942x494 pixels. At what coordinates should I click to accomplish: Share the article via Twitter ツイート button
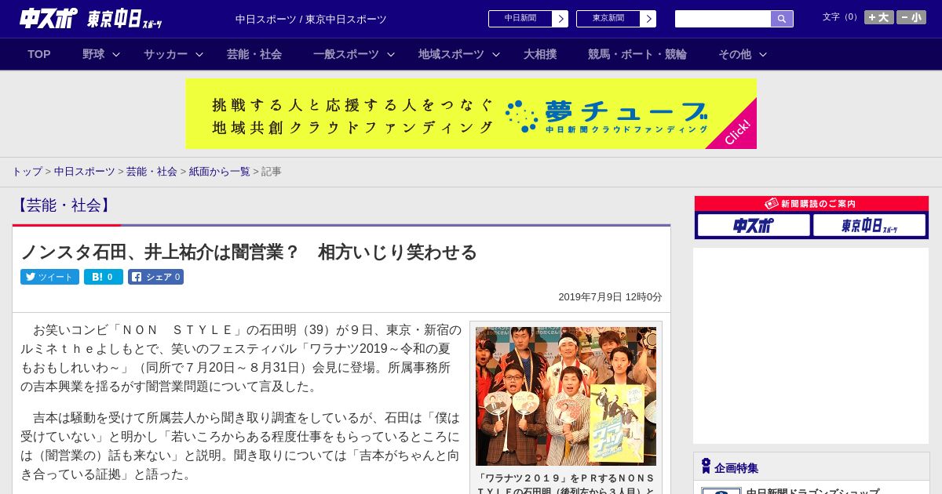coord(49,277)
